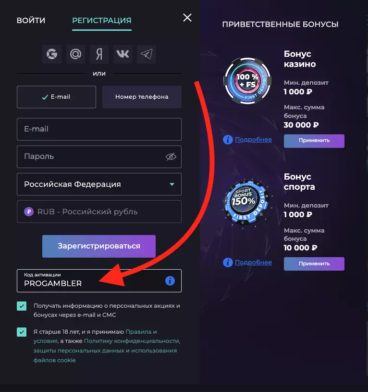Click the E-mail input field

click(99, 129)
